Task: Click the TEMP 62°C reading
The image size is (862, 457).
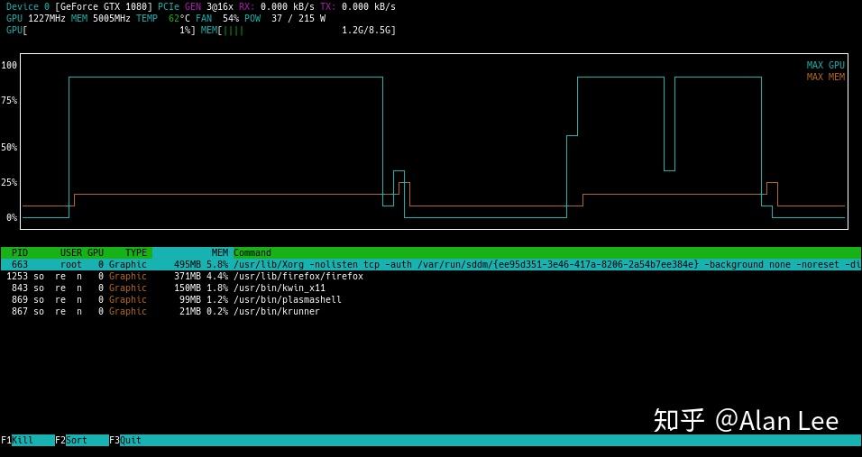Action: tap(163, 18)
